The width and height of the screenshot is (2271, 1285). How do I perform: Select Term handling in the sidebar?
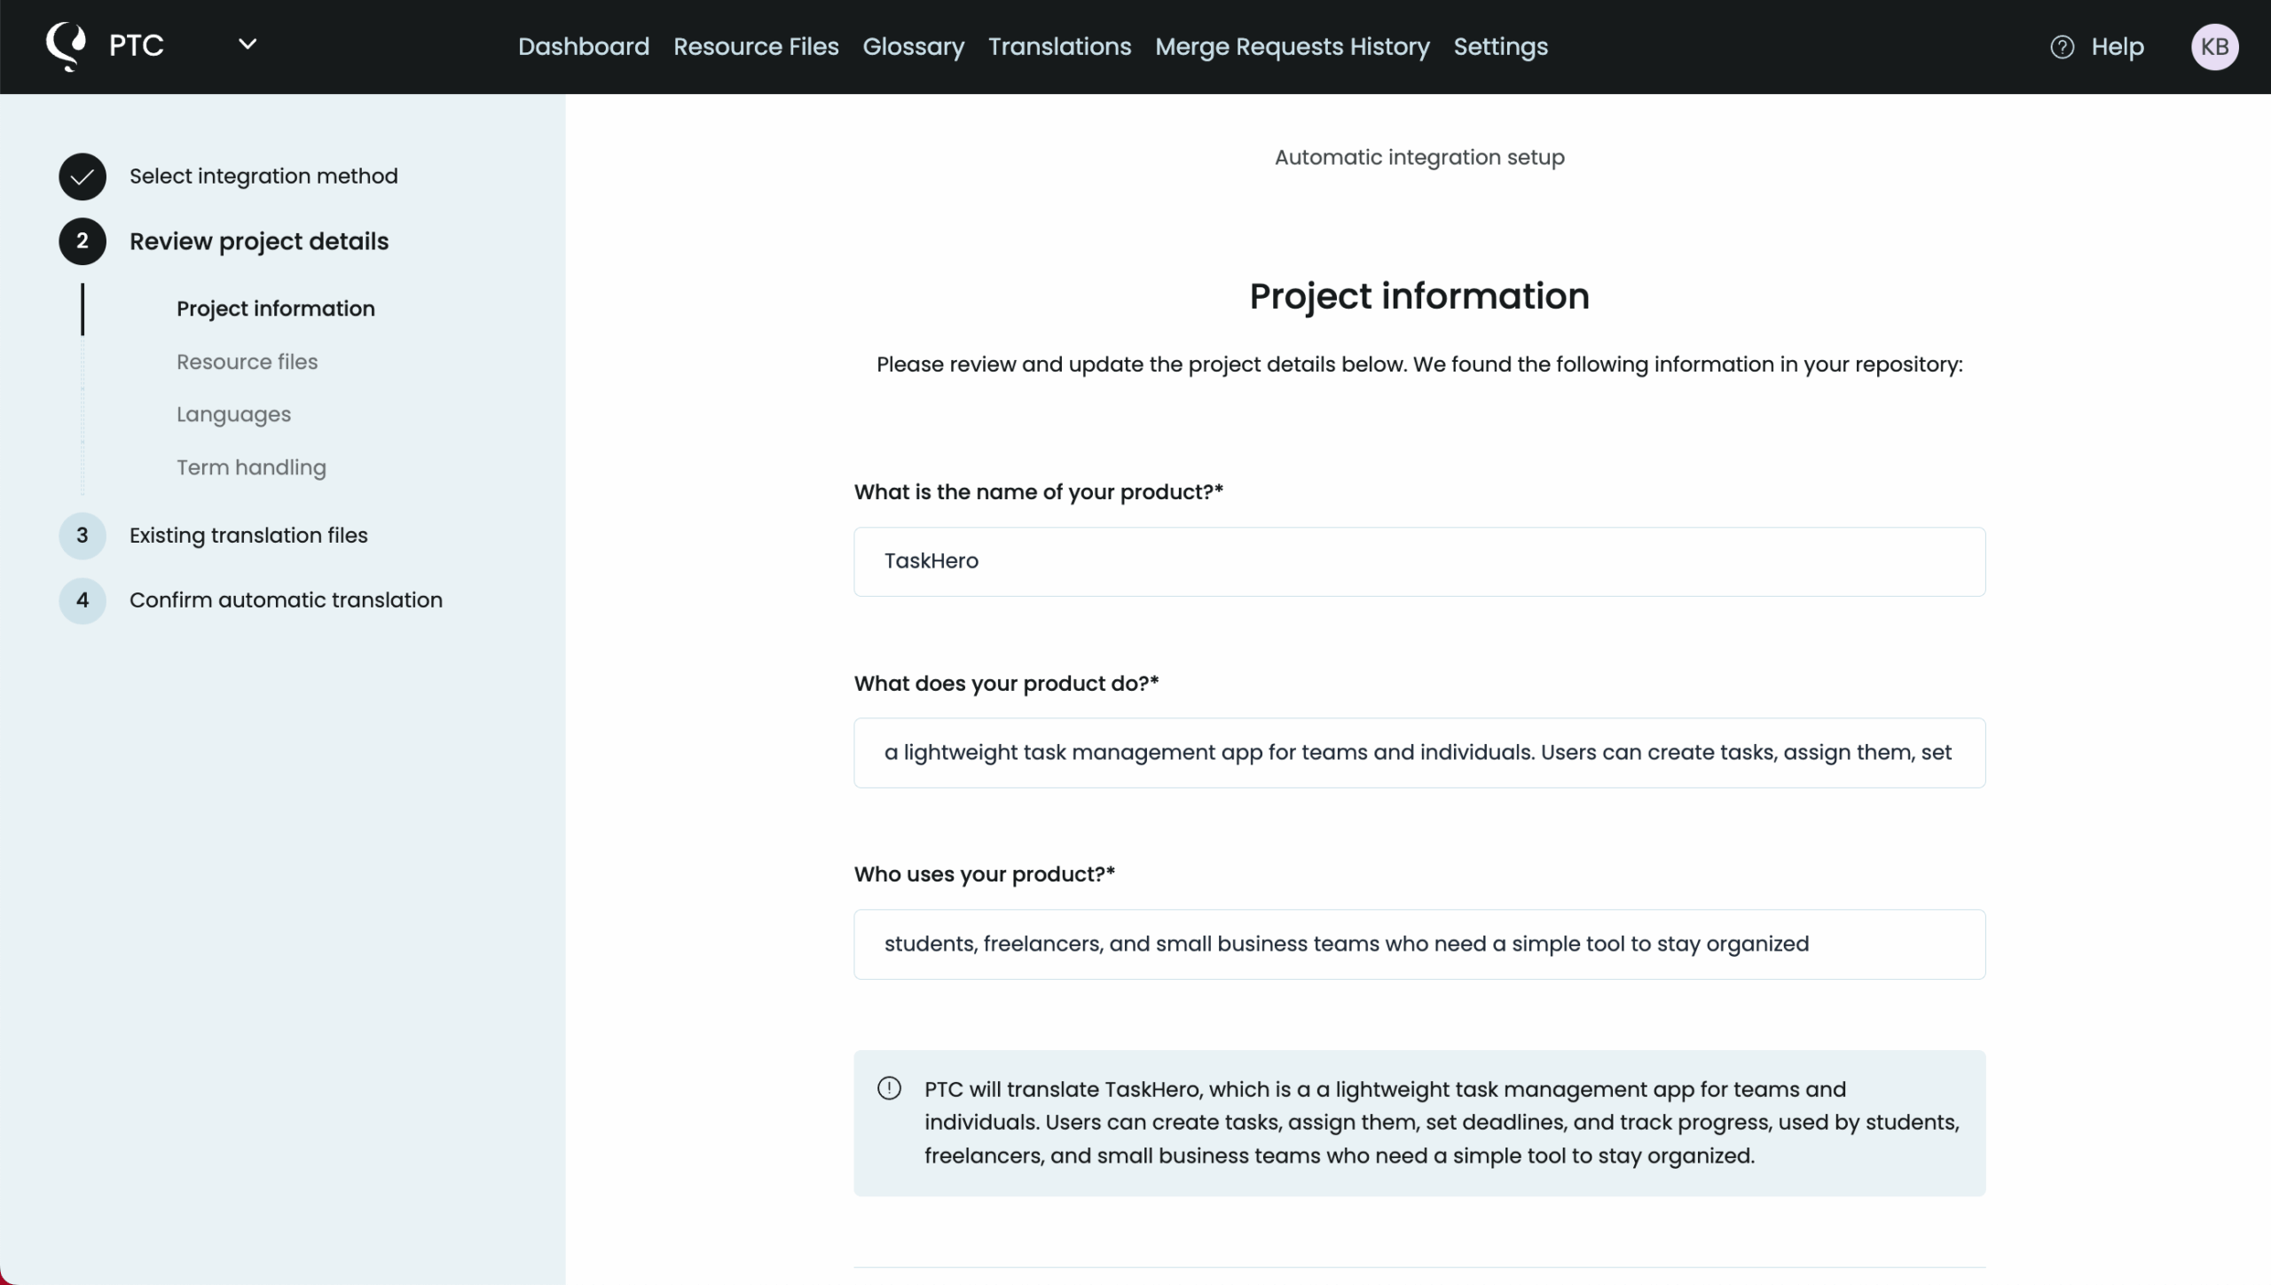pos(251,467)
